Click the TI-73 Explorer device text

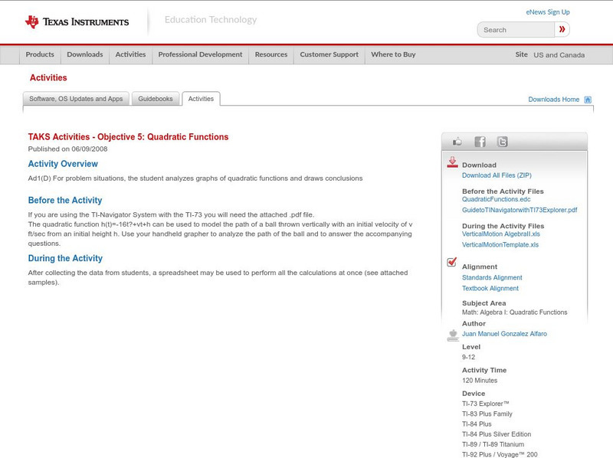(x=486, y=404)
